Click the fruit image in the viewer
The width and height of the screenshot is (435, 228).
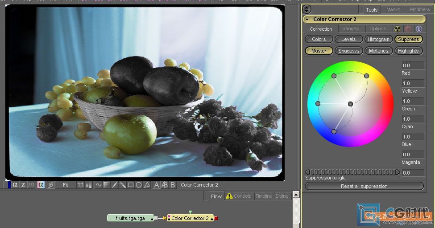pyautogui.click(x=144, y=92)
